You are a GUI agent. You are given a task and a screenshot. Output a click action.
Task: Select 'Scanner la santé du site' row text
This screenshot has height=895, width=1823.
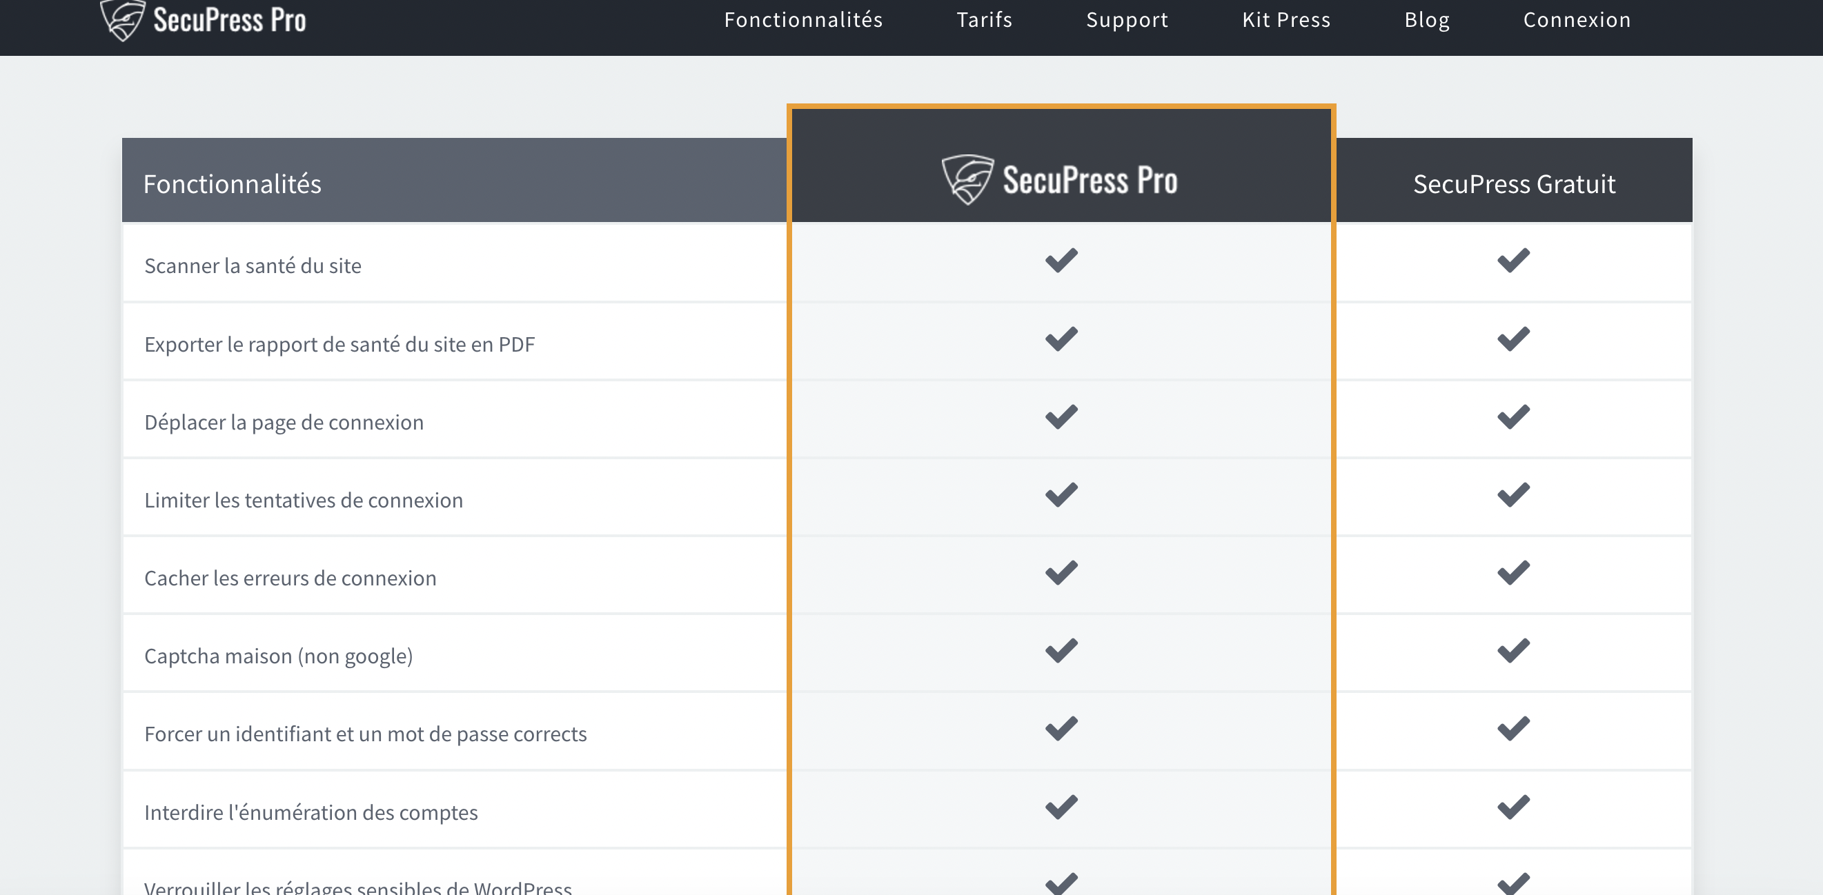coord(253,266)
